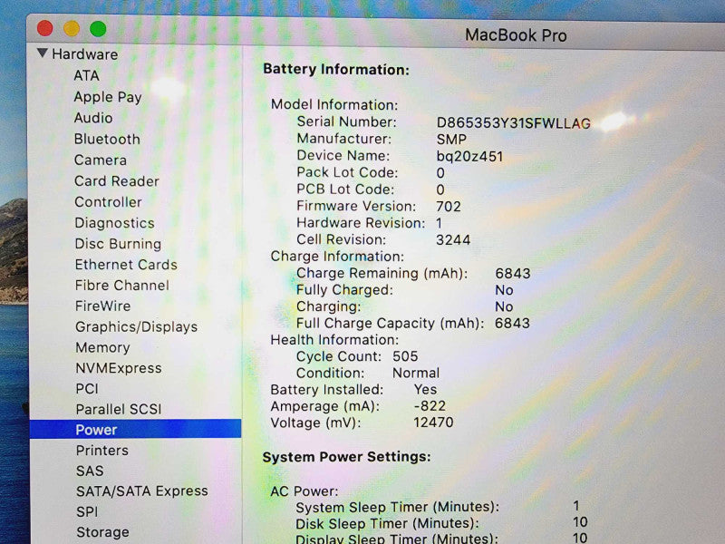Screen dimensions: 725x544
Task: Select Parallel SCSI entry
Action: [119, 410]
